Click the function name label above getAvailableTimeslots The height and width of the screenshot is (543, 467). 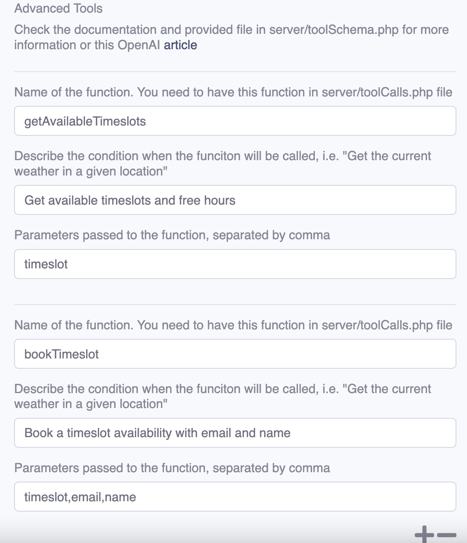pos(233,92)
